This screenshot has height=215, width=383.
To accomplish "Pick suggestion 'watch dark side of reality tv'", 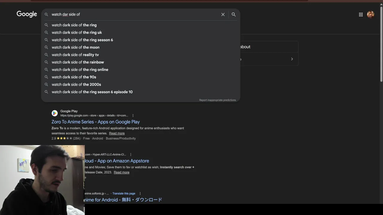I will coord(141,55).
